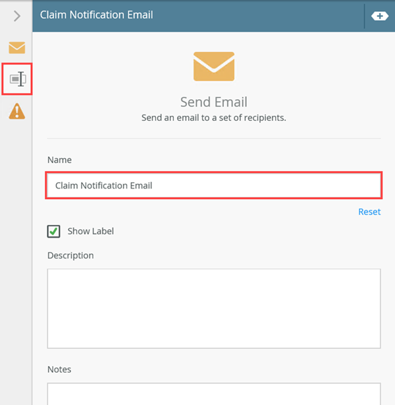Click in the Notes text area
Image resolution: width=395 pixels, height=405 pixels.
tap(214, 394)
